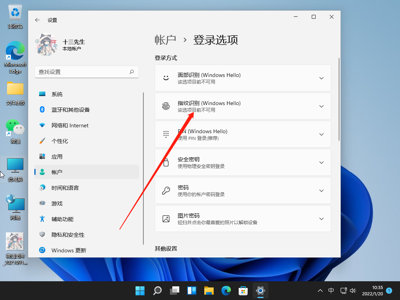Select 蓝牙和其他设备 in the sidebar
The width and height of the screenshot is (400, 300).
70,110
